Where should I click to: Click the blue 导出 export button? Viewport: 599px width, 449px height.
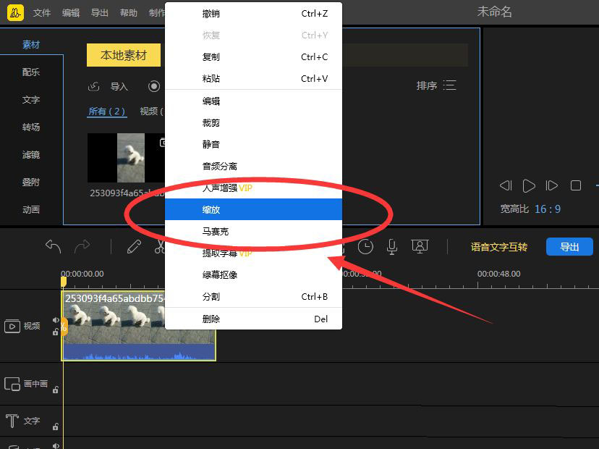click(569, 246)
